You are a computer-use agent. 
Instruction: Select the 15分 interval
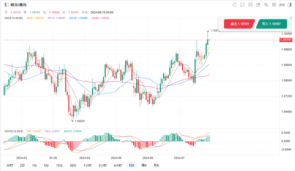point(59,165)
